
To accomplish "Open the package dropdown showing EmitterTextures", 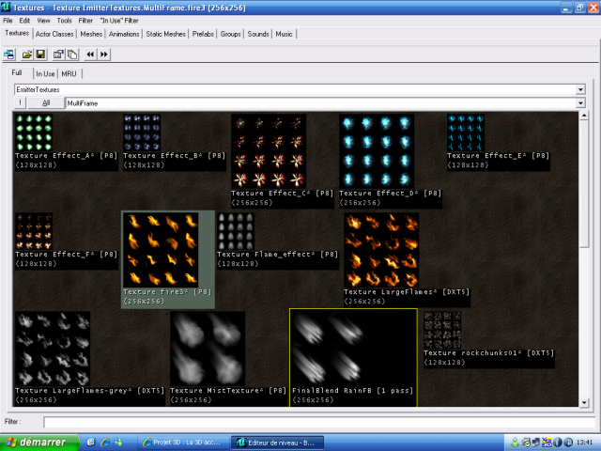I will point(580,90).
